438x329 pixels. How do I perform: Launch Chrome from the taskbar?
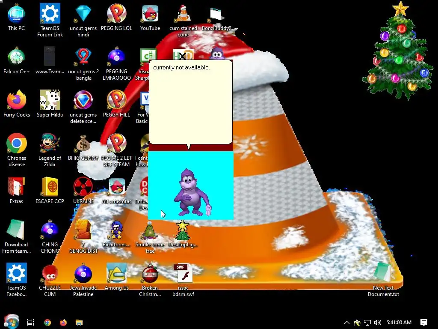[x=47, y=323]
